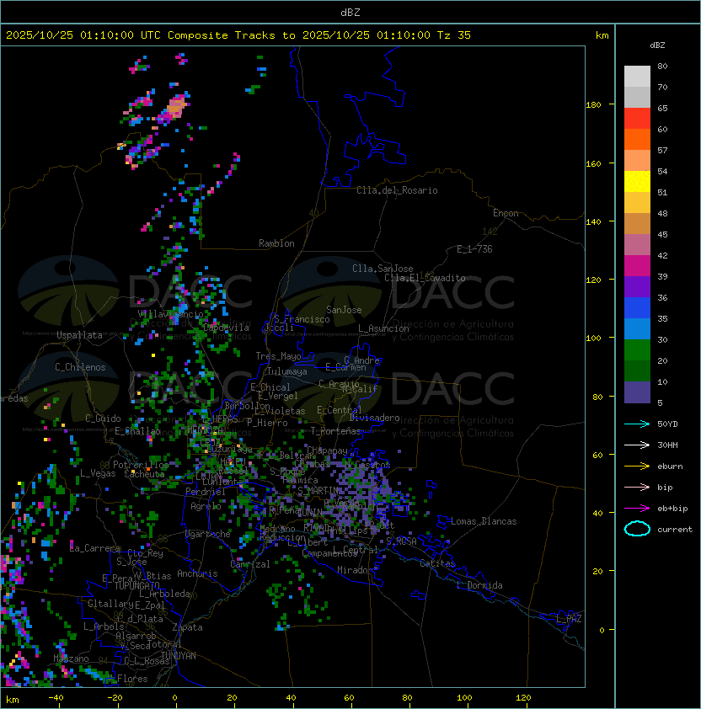Click the 'current' legend label

[x=675, y=529]
